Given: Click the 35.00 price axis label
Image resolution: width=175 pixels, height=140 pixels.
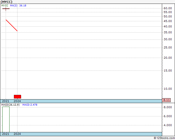Looking at the screenshot, I should 168,32.
